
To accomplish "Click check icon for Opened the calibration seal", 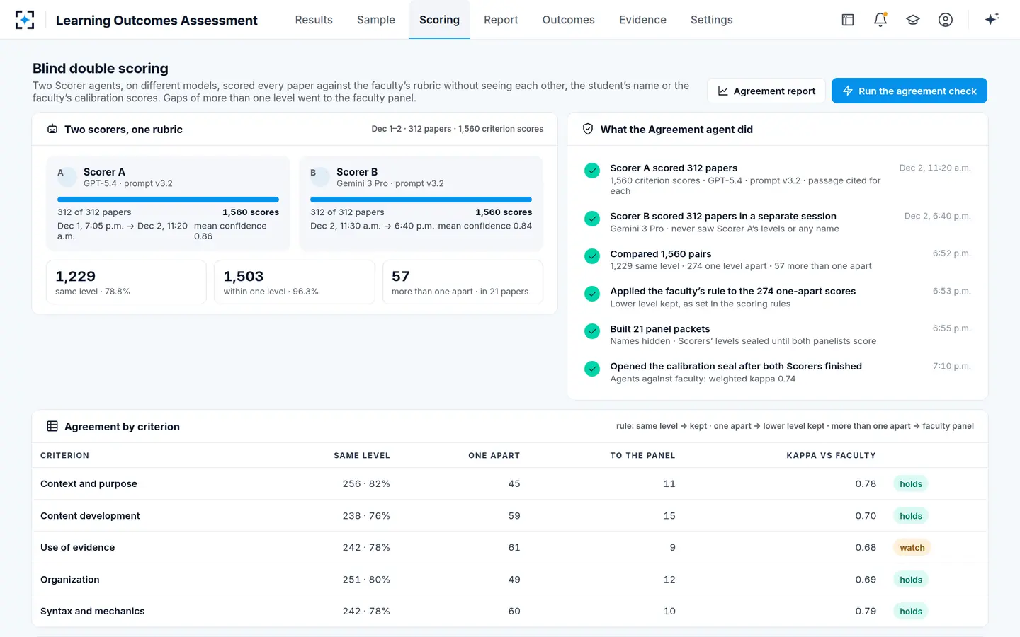I will (x=592, y=369).
